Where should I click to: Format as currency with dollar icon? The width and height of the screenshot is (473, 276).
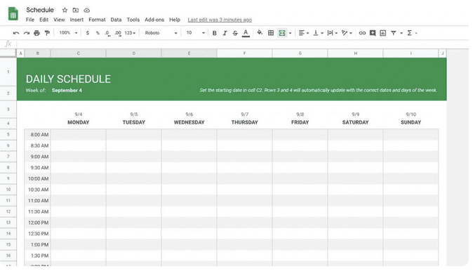88,33
